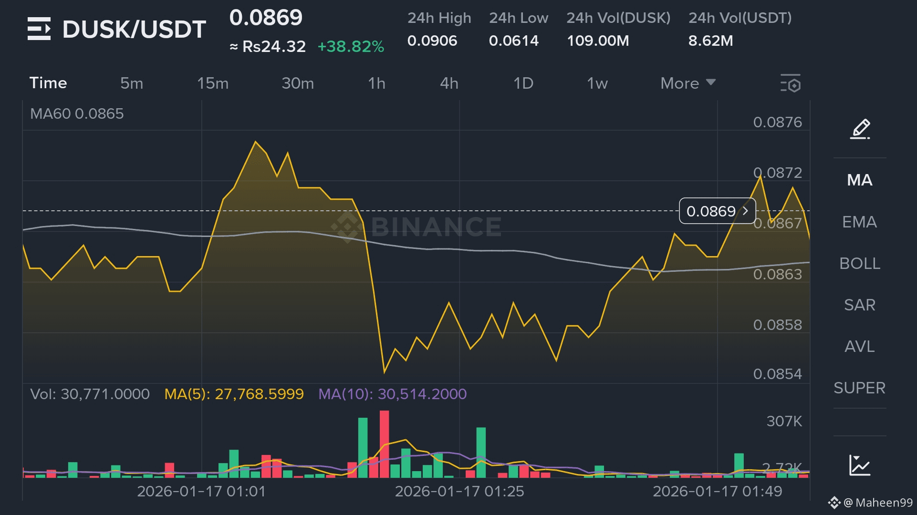The width and height of the screenshot is (917, 515).
Task: Turn on the AVL indicator
Action: [859, 346]
